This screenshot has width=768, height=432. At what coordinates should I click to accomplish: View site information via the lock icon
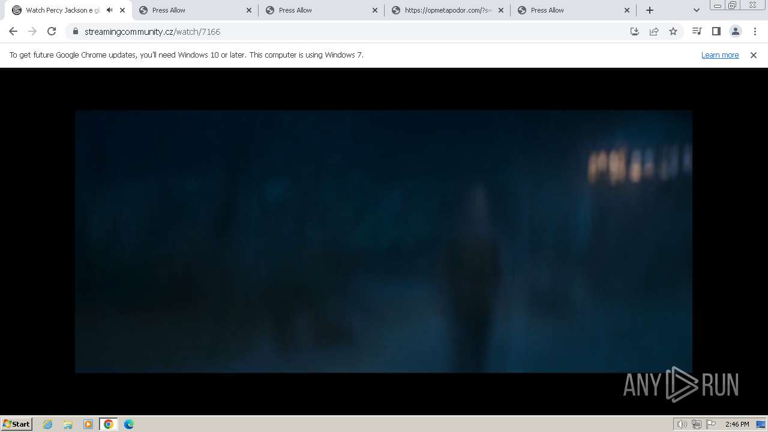tap(76, 31)
